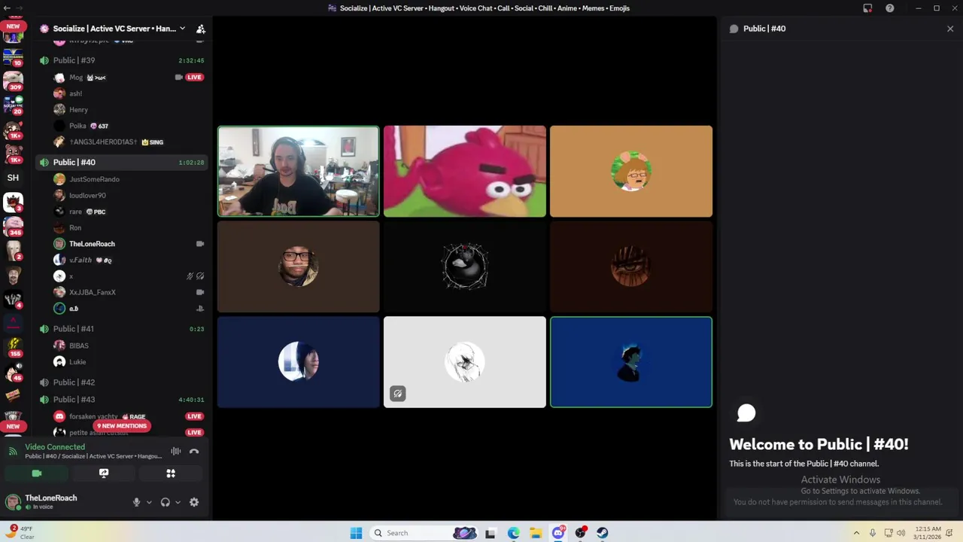
Task: Join the Public | #42 voice channel
Action: tap(122, 382)
